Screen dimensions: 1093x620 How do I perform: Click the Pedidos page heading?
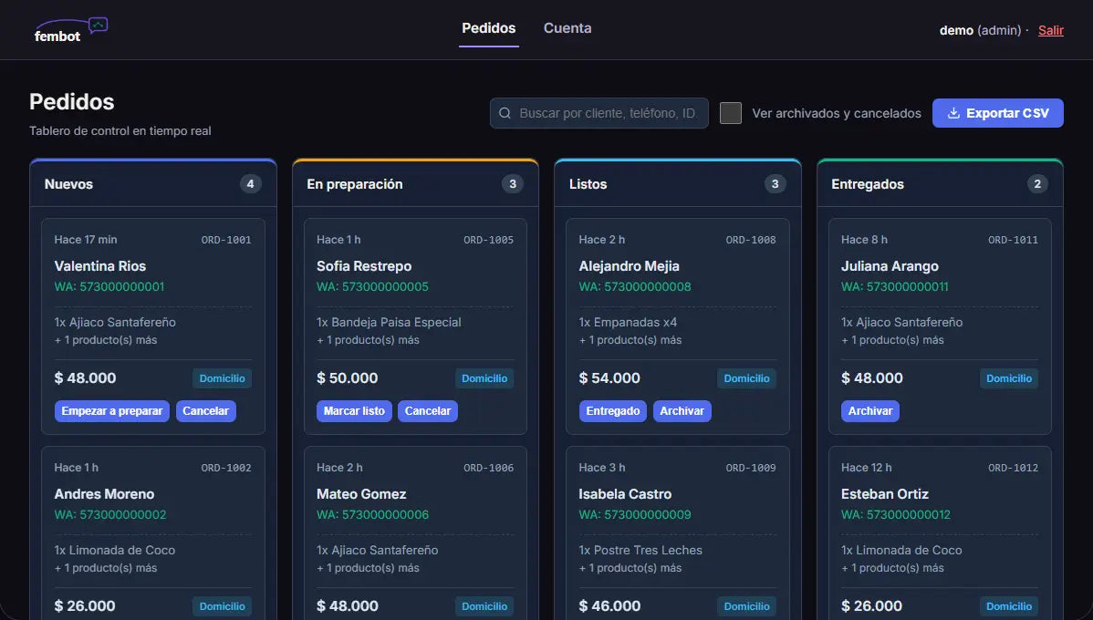pyautogui.click(x=72, y=102)
